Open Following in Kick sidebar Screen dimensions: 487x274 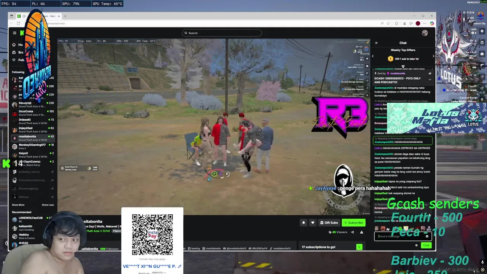tap(18, 60)
